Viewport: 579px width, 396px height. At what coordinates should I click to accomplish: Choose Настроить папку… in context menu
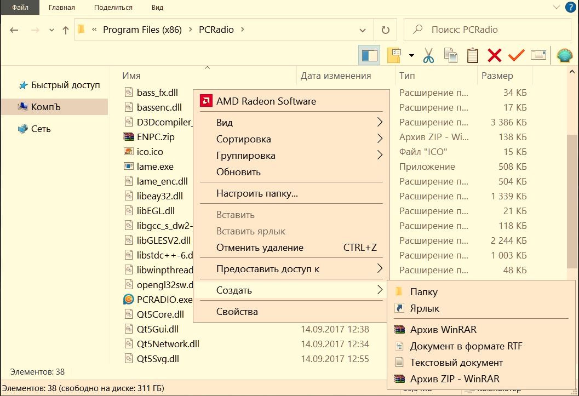point(291,193)
